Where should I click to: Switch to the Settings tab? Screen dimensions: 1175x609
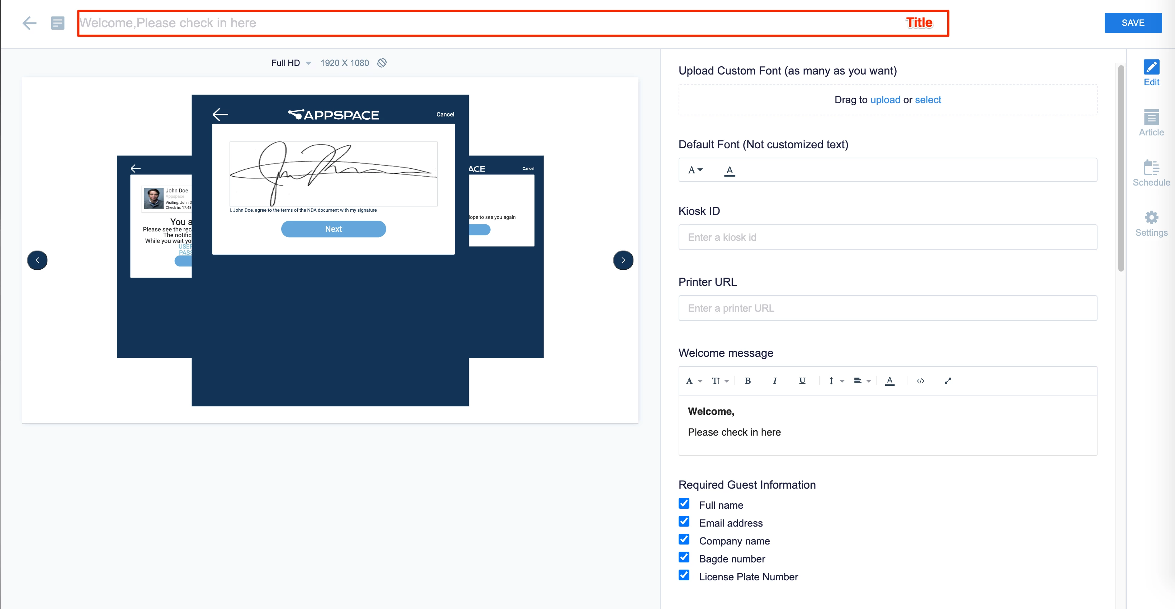[x=1151, y=223]
